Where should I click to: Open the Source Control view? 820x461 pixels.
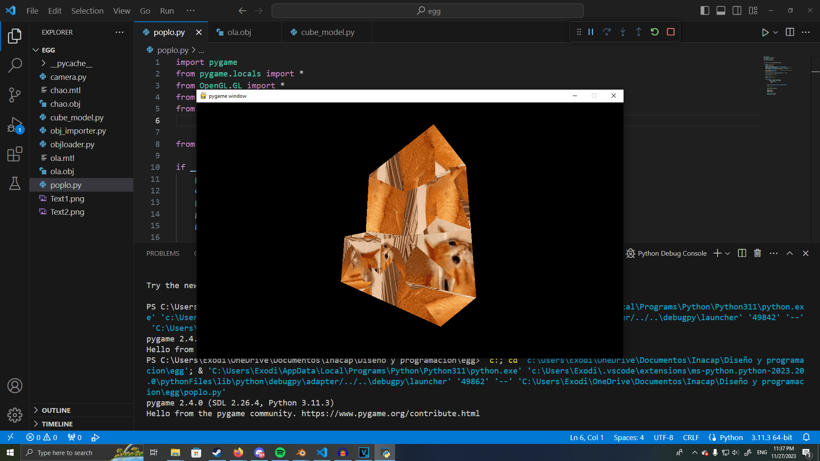pos(15,95)
